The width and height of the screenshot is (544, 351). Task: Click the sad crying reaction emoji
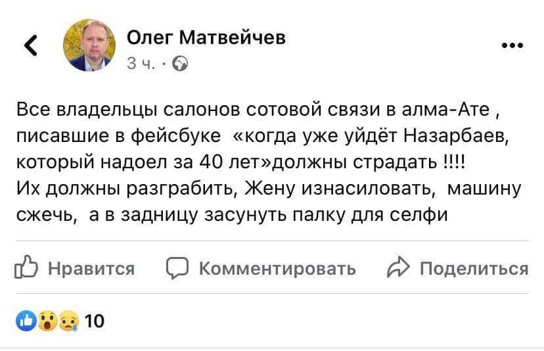66,321
